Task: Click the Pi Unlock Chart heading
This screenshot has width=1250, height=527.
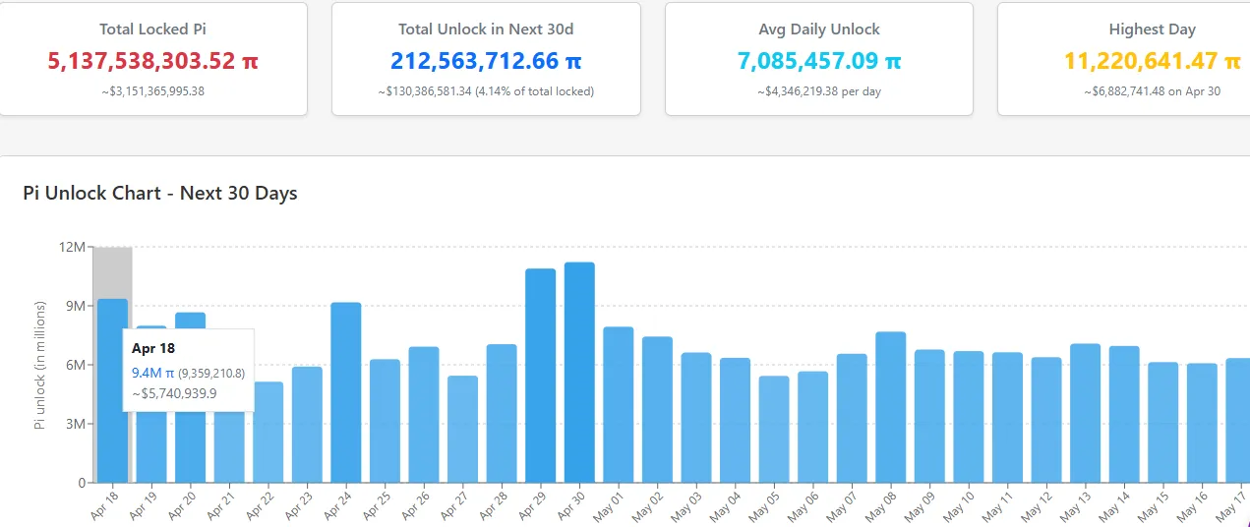Action: (x=160, y=193)
